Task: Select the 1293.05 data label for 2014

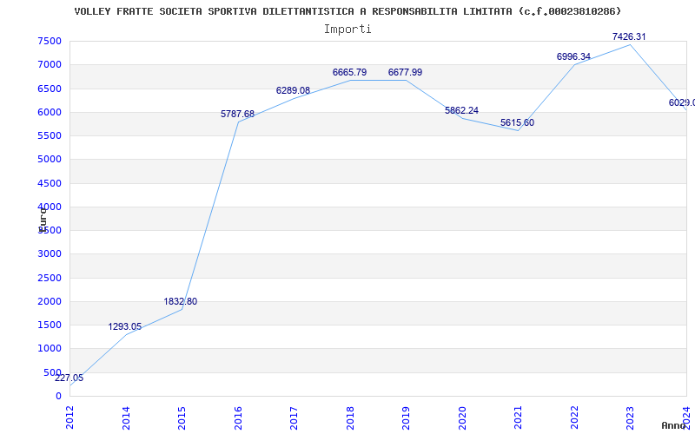Action: pyautogui.click(x=124, y=327)
